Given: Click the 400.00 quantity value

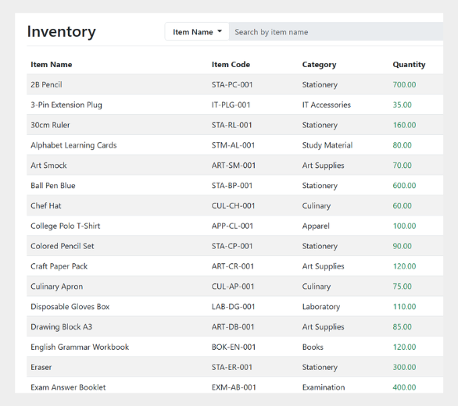Looking at the screenshot, I should [404, 387].
